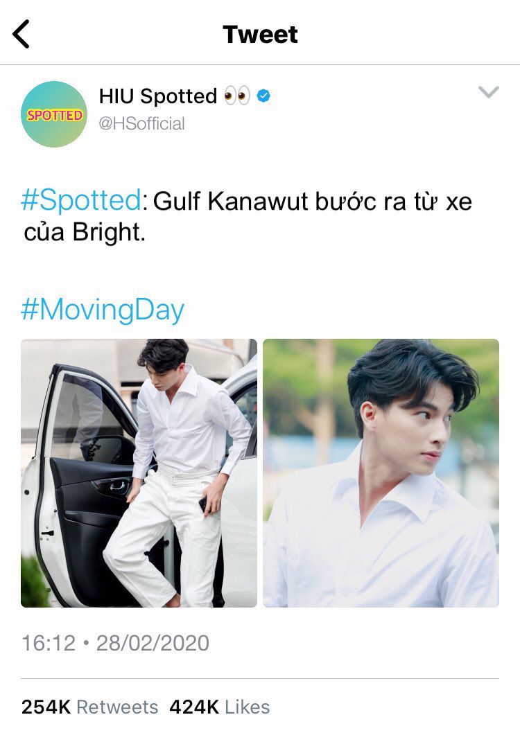Click the HIU Spotted display name
The height and width of the screenshot is (742, 520).
(x=157, y=96)
